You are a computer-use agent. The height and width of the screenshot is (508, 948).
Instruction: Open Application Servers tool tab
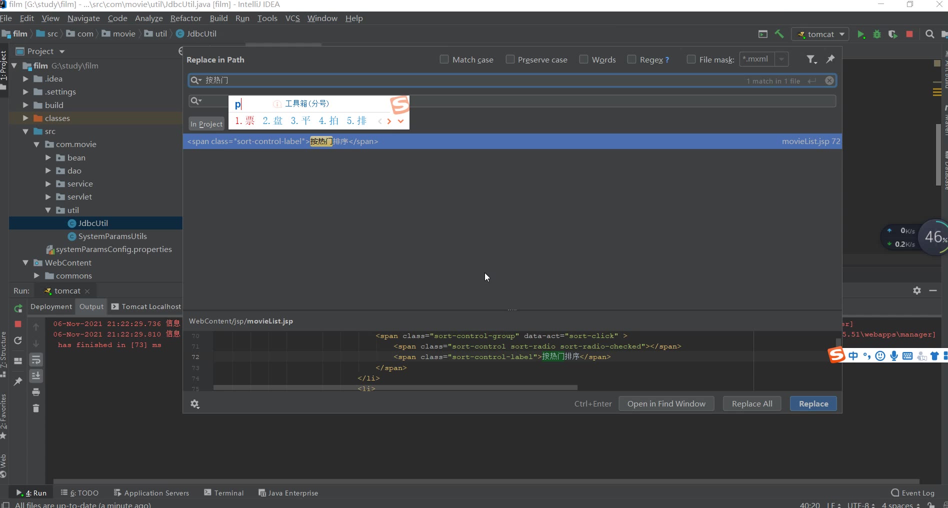(151, 493)
